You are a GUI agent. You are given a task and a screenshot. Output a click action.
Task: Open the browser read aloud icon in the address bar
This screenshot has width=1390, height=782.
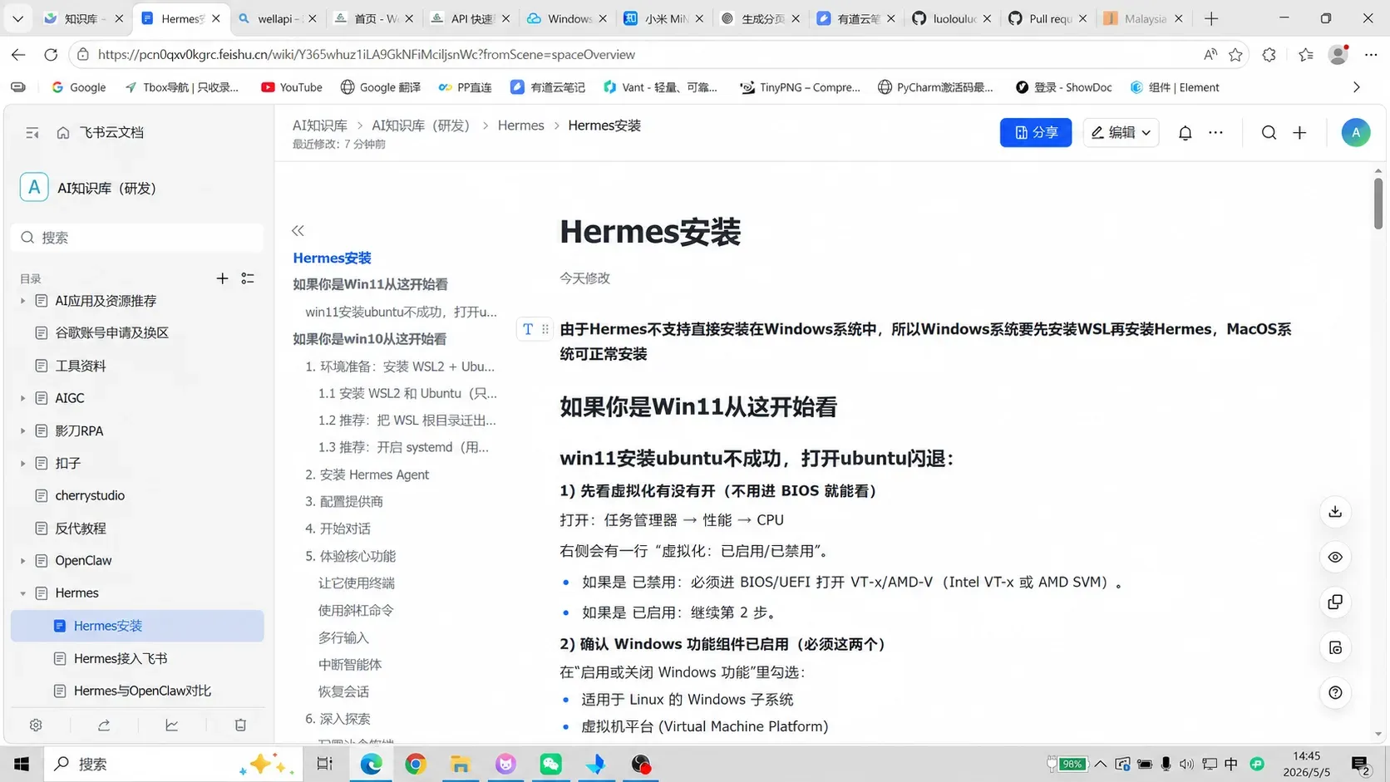point(1210,55)
